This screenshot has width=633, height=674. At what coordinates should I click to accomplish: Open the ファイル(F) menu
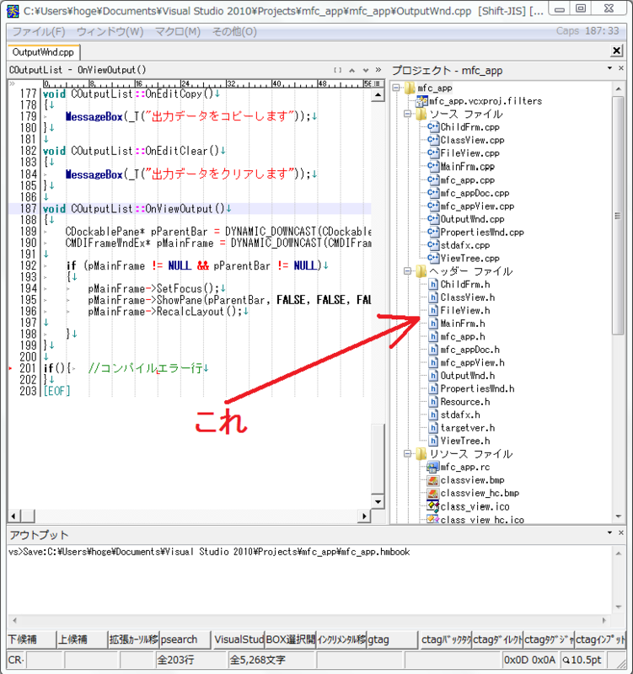point(39,31)
